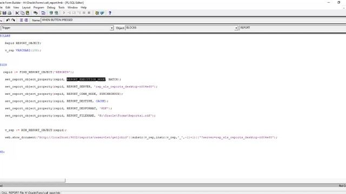
Task: Open the Help menu
Action: click(84, 8)
